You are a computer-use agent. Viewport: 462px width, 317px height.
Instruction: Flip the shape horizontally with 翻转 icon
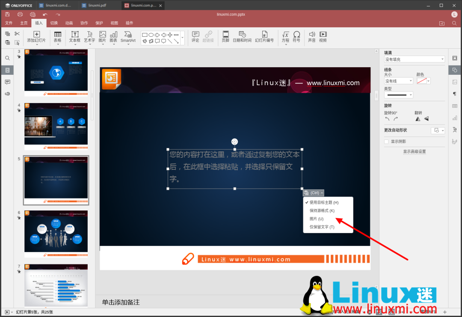pyautogui.click(x=418, y=119)
